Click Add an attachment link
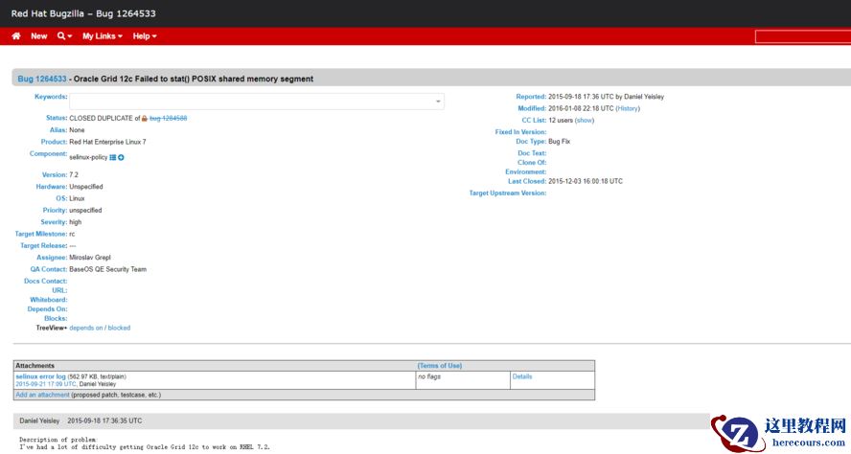Screen dimensions: 851x454 click(42, 395)
